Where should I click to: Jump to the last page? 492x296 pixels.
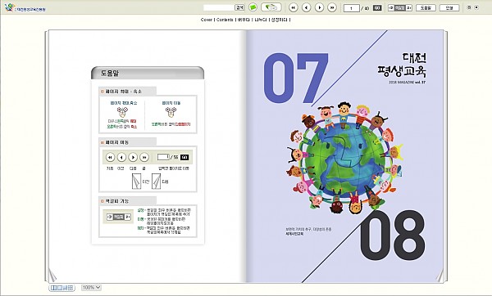pyautogui.click(x=332, y=7)
